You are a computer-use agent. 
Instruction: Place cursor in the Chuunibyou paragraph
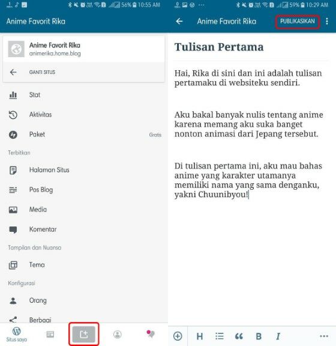click(x=248, y=180)
